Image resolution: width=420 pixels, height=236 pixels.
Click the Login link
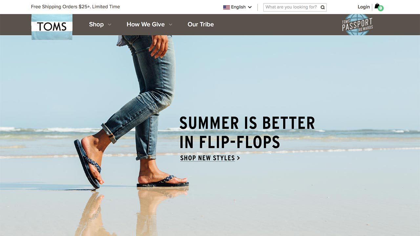pos(364,7)
